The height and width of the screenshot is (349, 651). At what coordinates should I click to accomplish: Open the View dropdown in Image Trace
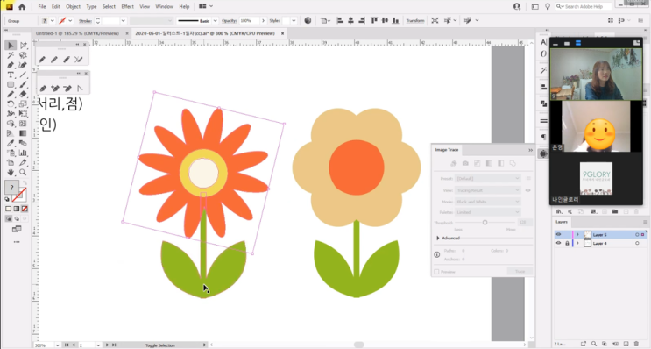click(x=487, y=190)
